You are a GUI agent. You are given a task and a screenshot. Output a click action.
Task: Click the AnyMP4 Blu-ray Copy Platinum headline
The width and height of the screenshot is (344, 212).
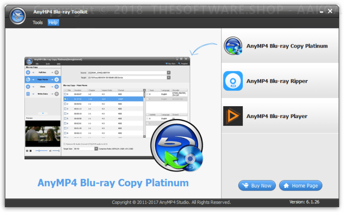(113, 183)
